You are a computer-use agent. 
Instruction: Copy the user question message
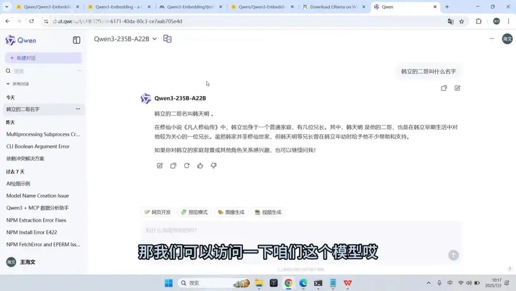click(x=444, y=88)
